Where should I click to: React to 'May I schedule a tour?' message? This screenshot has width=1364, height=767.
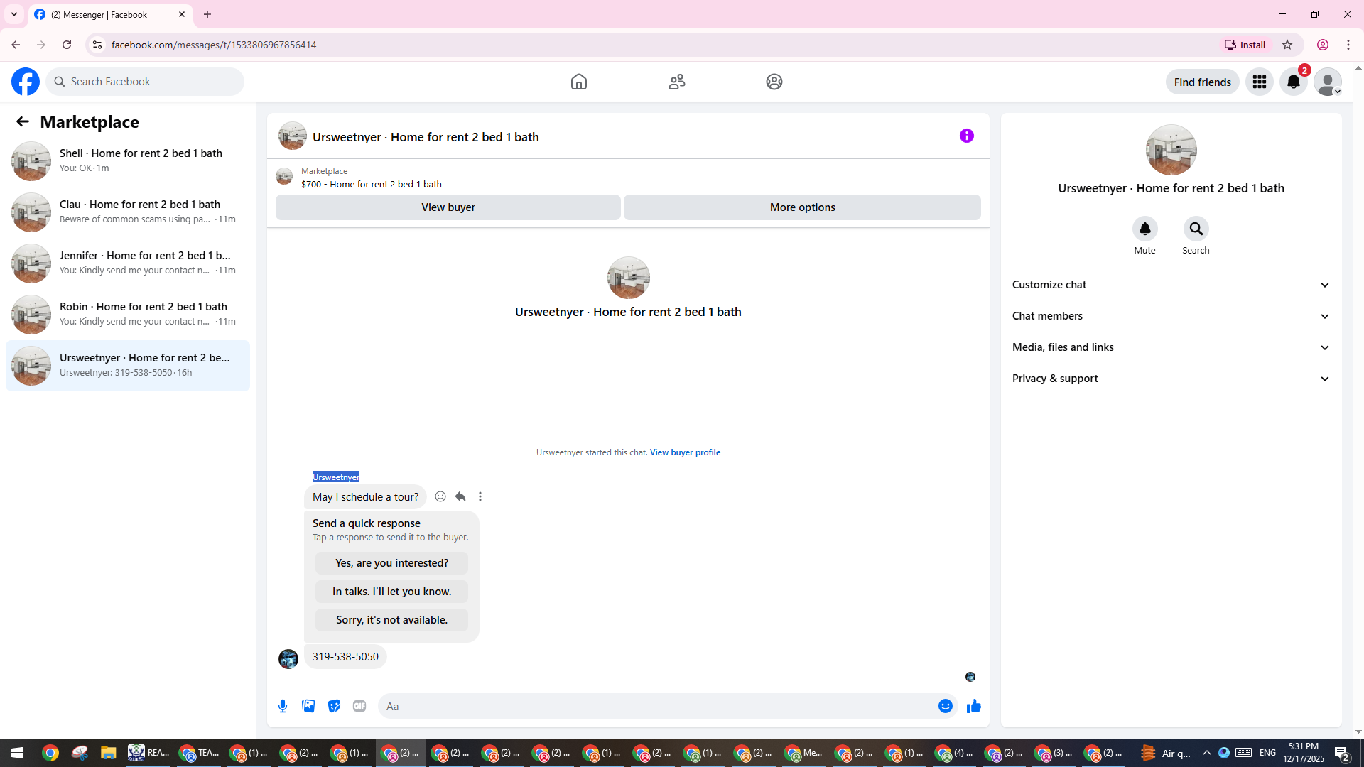440,496
